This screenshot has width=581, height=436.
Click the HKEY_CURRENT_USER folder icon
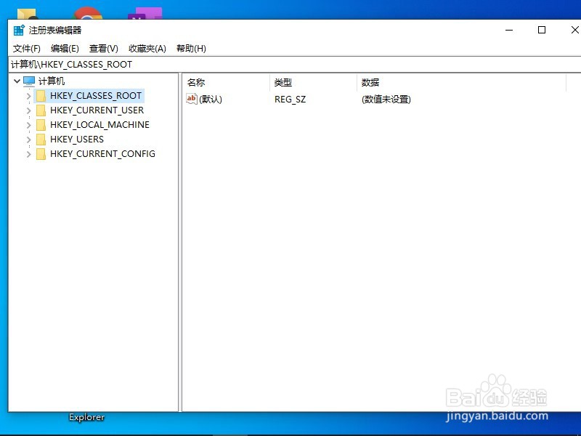pos(41,110)
